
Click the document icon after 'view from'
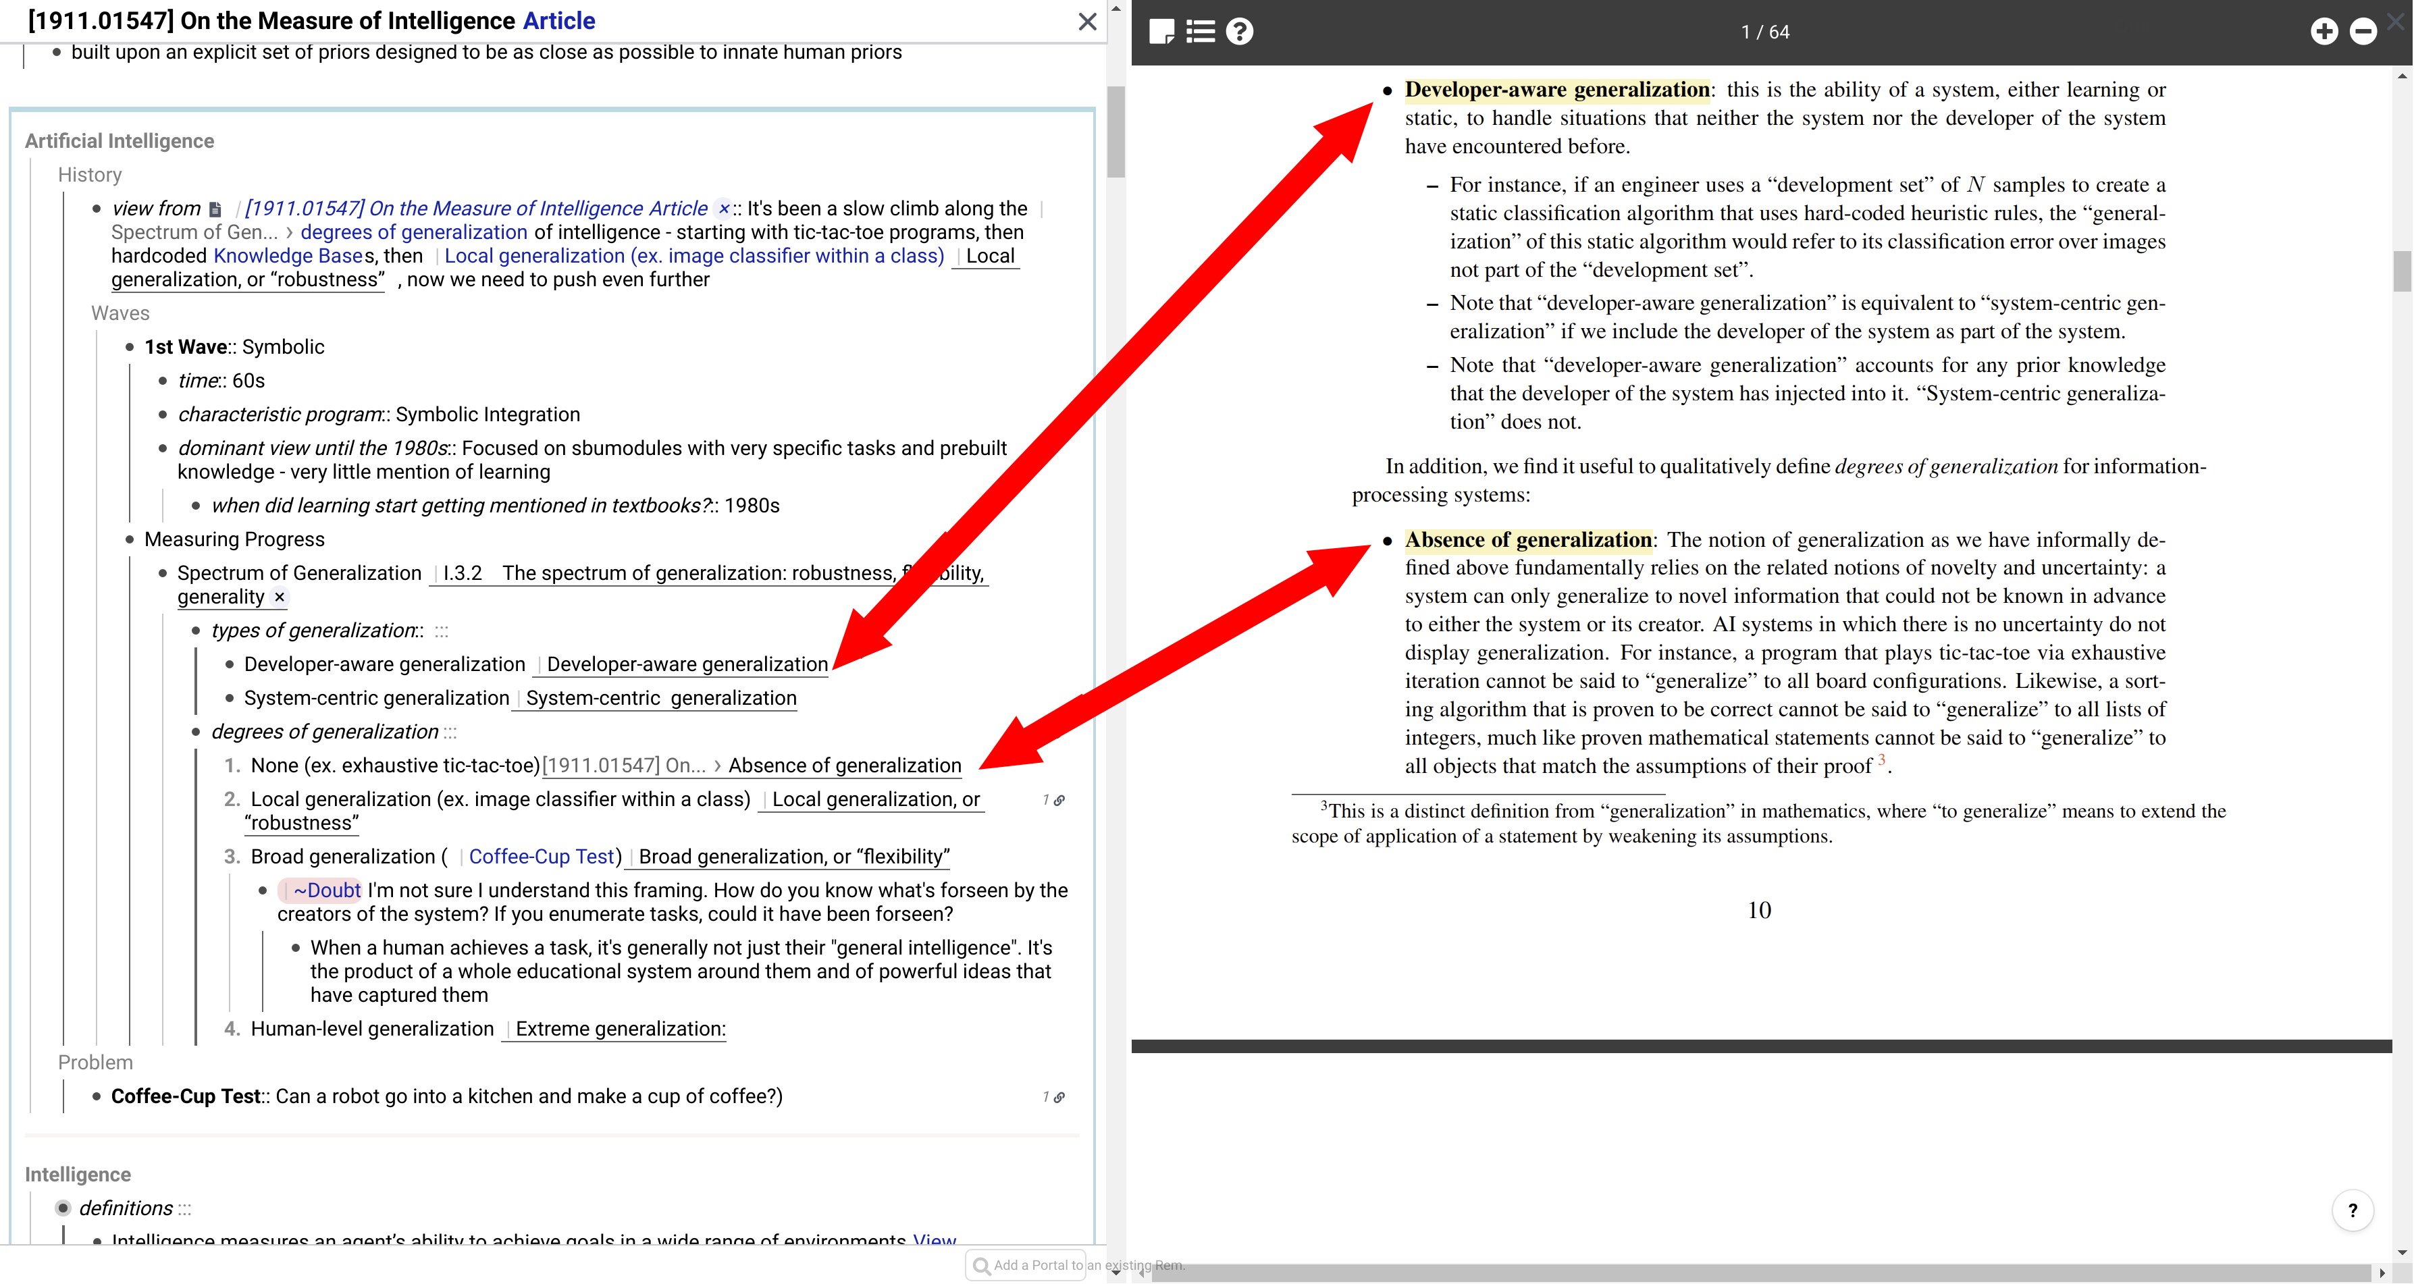[215, 209]
